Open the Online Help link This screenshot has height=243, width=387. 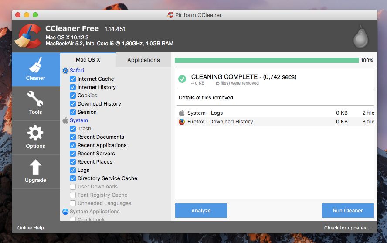(x=31, y=228)
